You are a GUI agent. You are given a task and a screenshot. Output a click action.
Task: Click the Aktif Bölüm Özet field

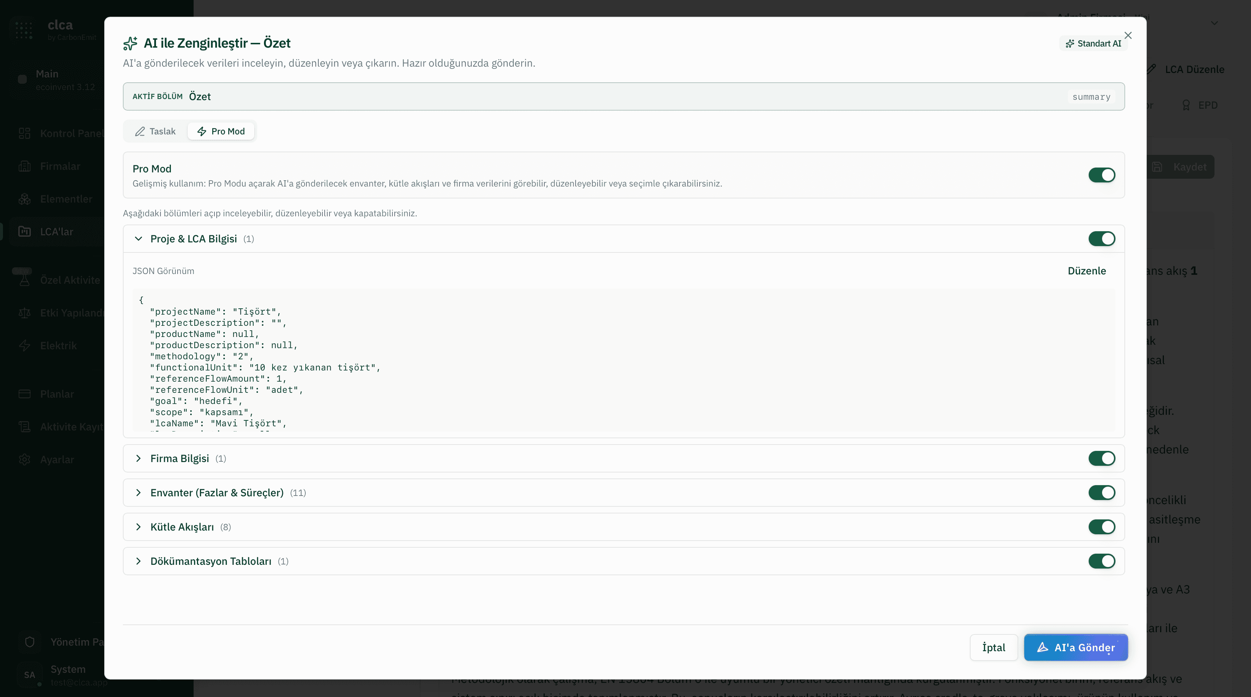point(624,96)
